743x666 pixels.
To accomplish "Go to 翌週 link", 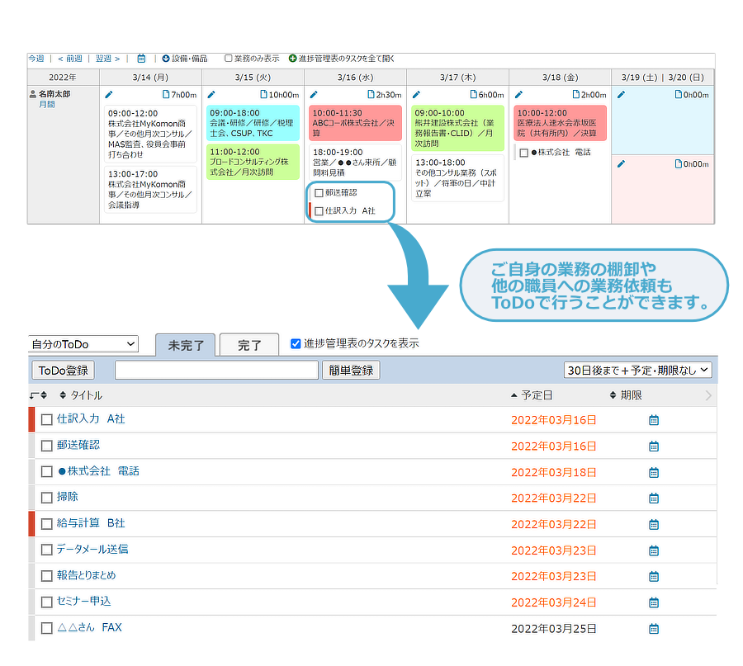I will pos(106,59).
